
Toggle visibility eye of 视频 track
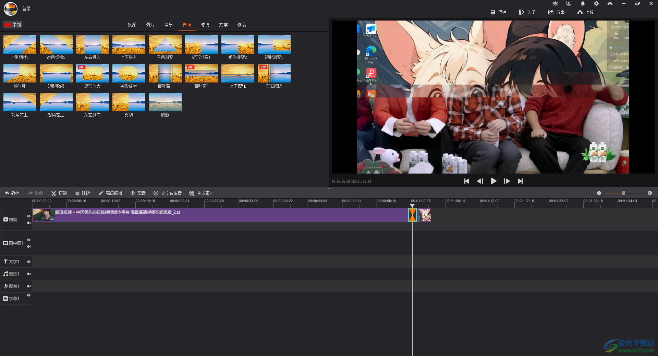(x=29, y=216)
